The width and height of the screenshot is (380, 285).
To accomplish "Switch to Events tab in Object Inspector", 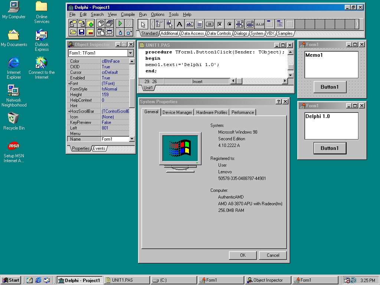I will pos(99,148).
